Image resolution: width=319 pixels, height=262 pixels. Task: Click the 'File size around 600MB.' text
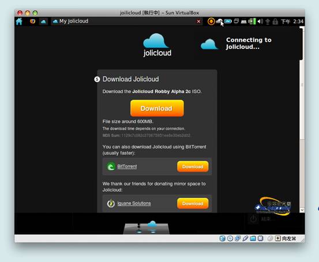127,121
